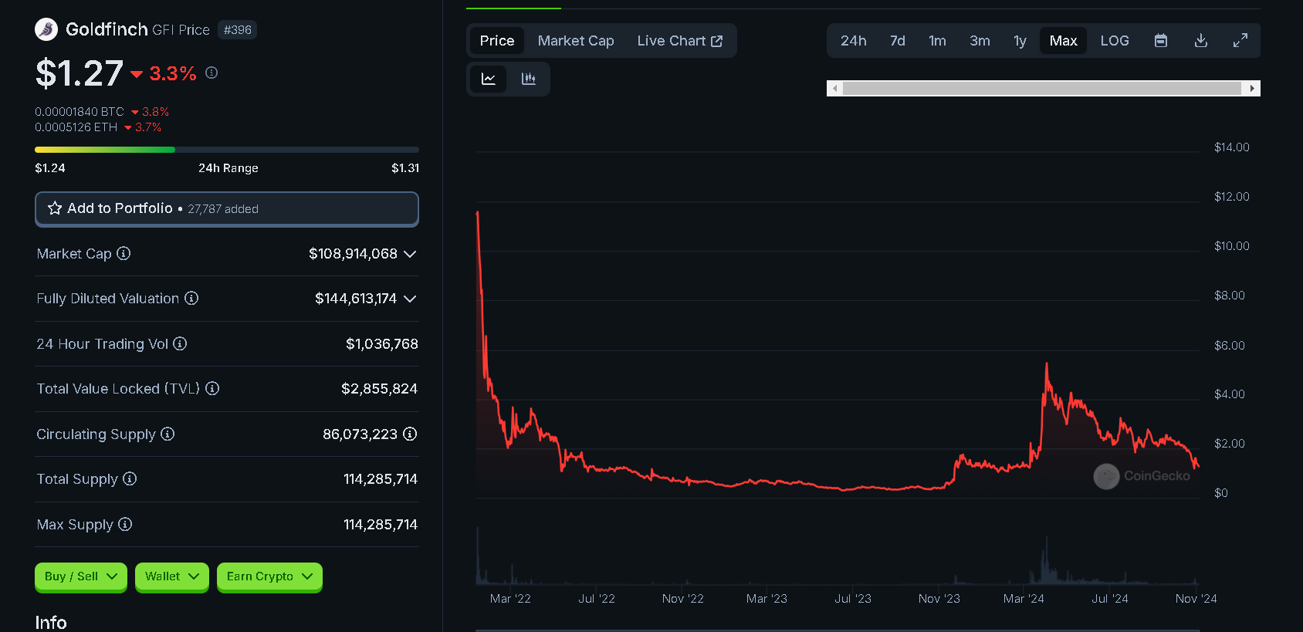Click the $108,914,068 market cap value
The width and height of the screenshot is (1303, 632).
click(x=353, y=254)
